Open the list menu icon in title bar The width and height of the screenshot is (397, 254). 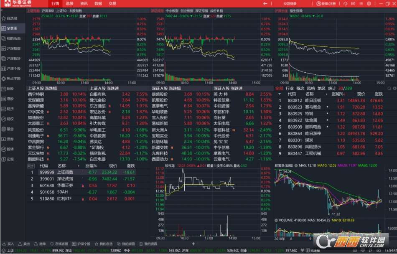pos(361,3)
